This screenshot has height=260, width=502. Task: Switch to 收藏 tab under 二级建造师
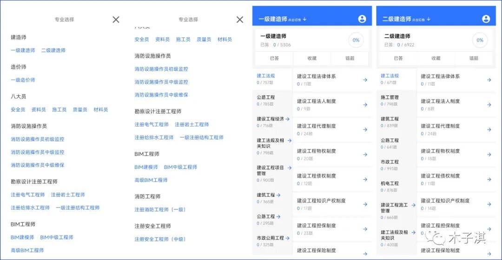coord(436,58)
